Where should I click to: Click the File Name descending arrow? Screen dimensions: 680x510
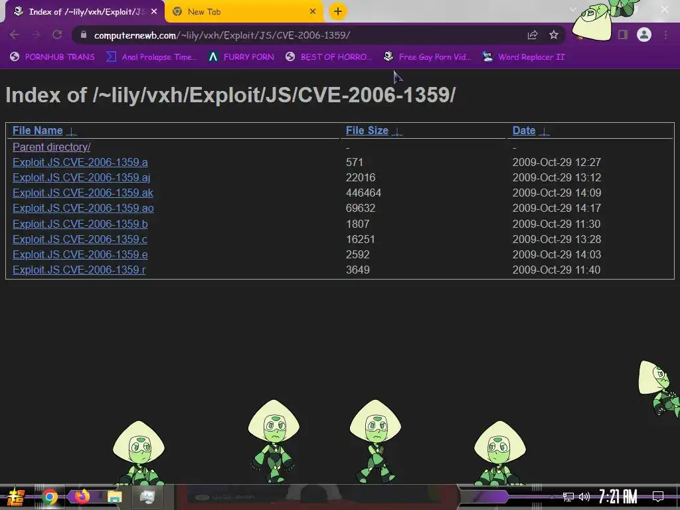(72, 131)
